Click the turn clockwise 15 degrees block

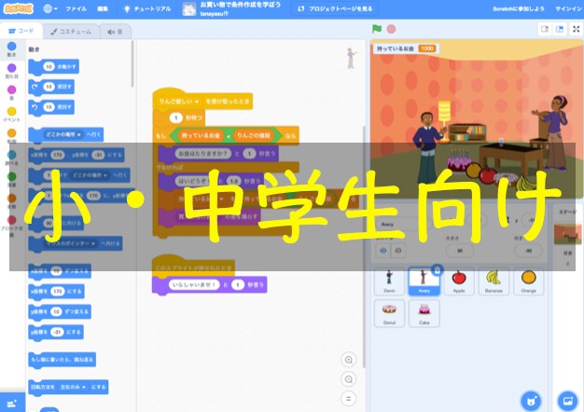pos(51,87)
